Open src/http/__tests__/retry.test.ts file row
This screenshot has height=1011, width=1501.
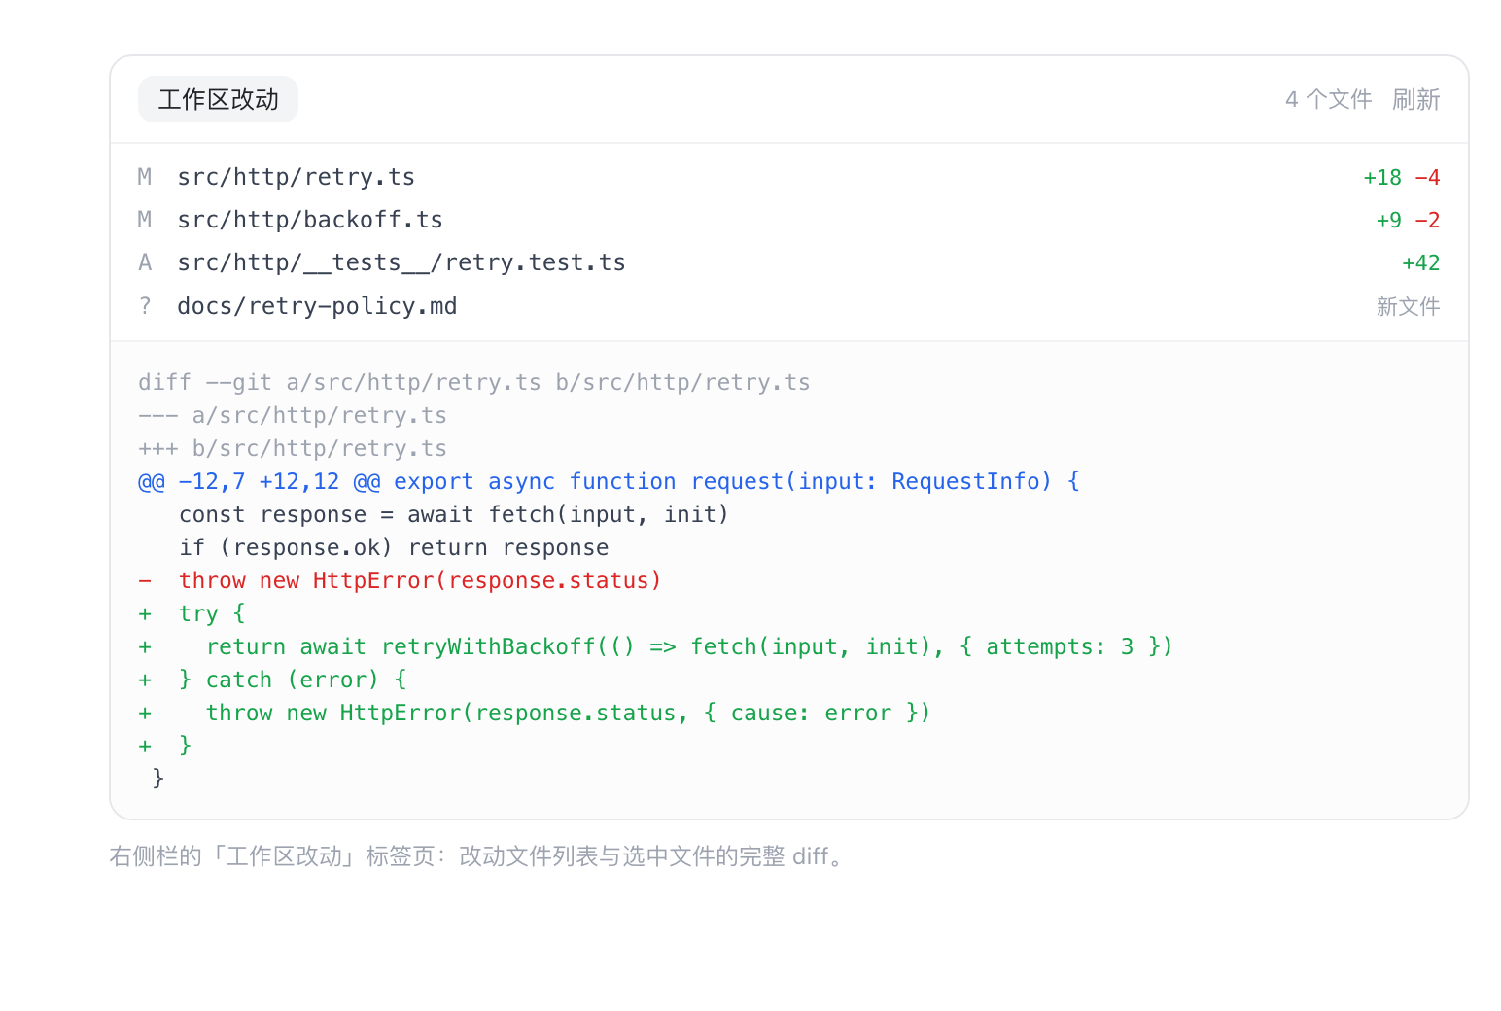click(788, 262)
